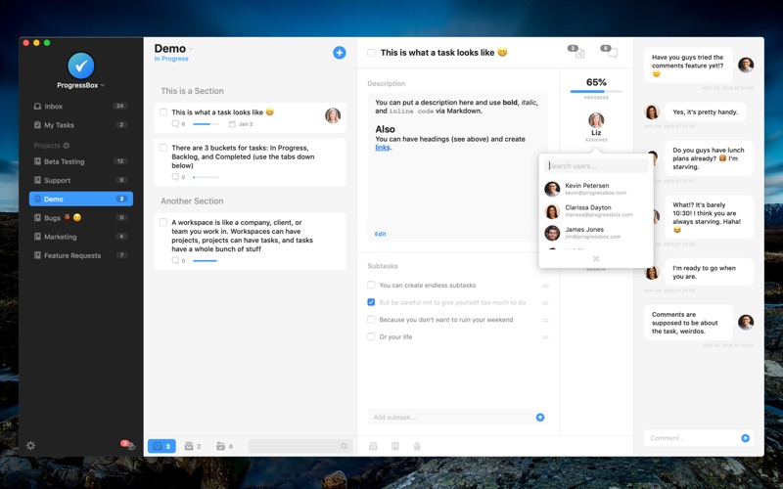783x489 pixels.
Task: Click progress bar on first task card
Action: [206, 124]
